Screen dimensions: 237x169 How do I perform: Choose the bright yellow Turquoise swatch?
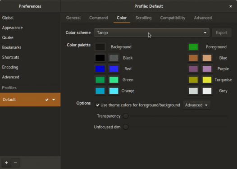coord(207,80)
